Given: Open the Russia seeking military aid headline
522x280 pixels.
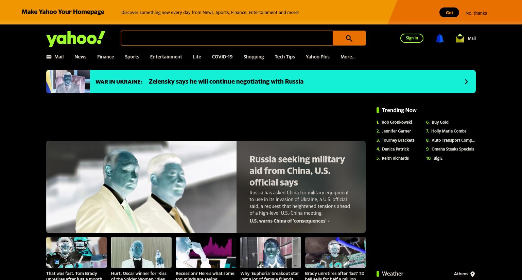Looking at the screenshot, I should 297,171.
